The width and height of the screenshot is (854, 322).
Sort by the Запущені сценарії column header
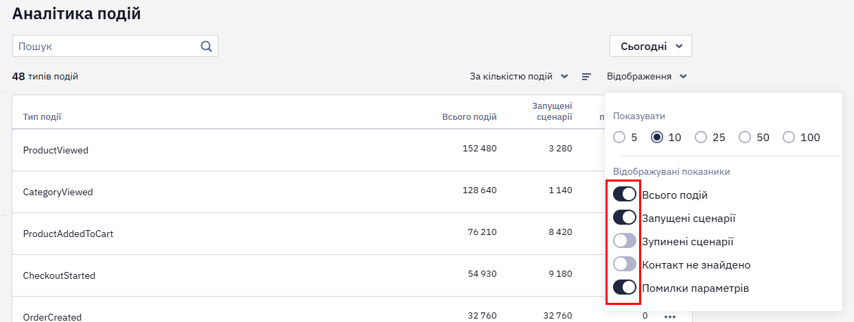click(552, 112)
